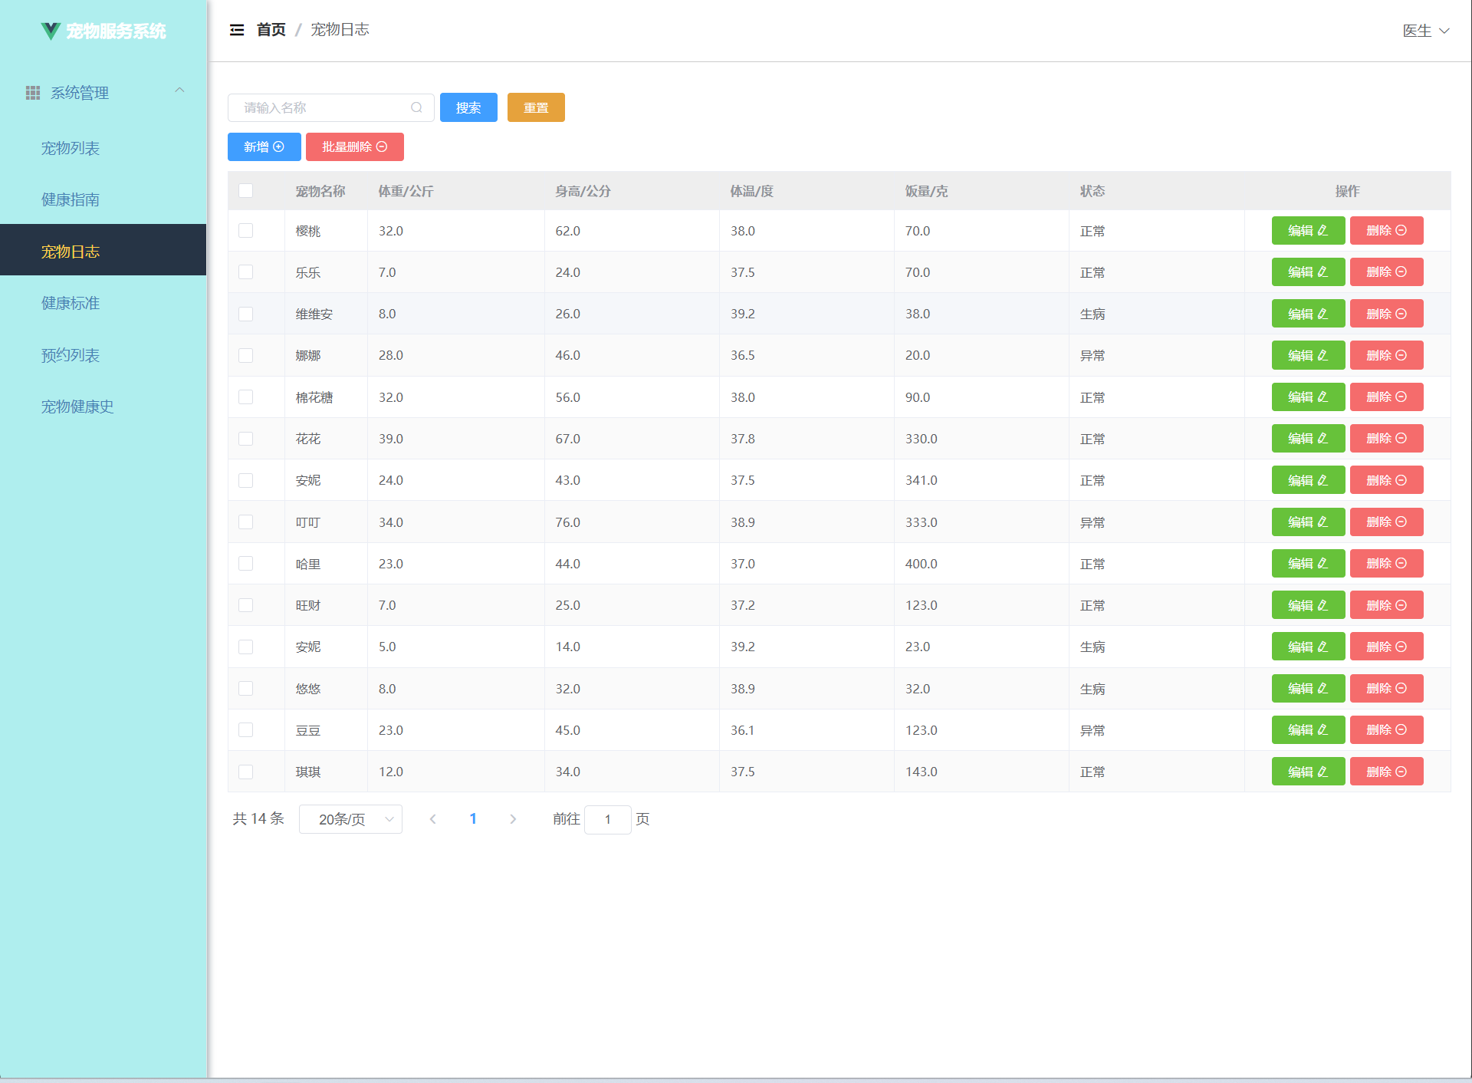The image size is (1472, 1083).
Task: Go to previous page arrow
Action: [433, 819]
